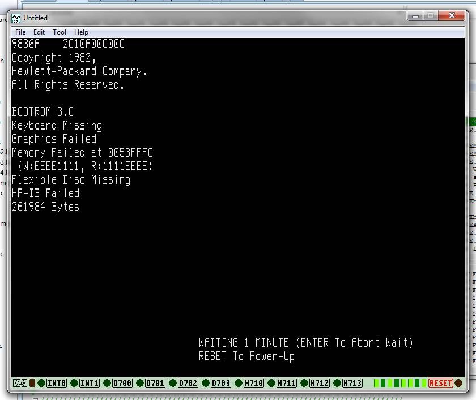This screenshot has width=476, height=400.
Task: Click the 'Graphics Failed' text line
Action: pos(54,139)
